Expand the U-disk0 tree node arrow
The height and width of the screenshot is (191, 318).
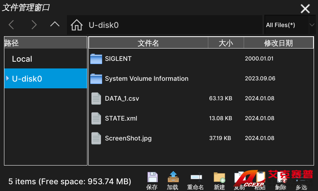[8, 78]
